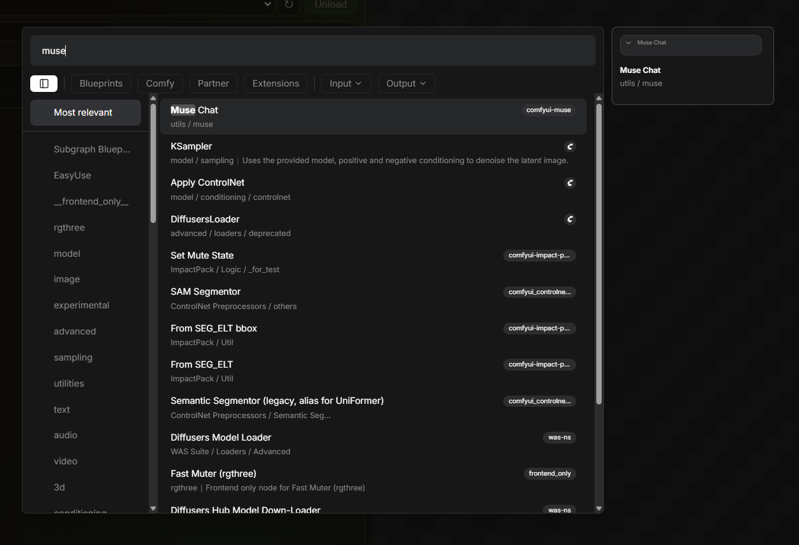Open the Input filter dropdown

pyautogui.click(x=346, y=84)
